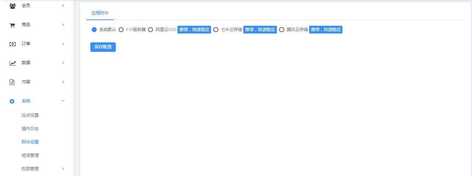Click the 会员 menu label
Image resolution: width=472 pixels, height=176 pixels.
(x=26, y=6)
